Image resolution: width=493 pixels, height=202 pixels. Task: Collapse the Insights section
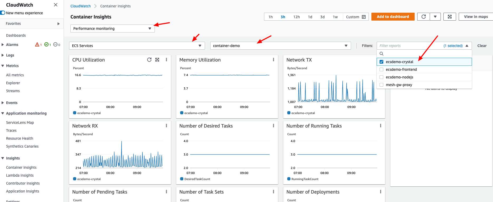pyautogui.click(x=3, y=158)
